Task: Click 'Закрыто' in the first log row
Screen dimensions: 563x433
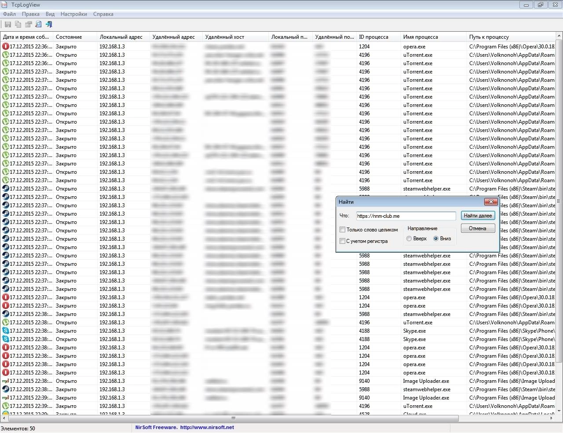Action: pyautogui.click(x=66, y=47)
